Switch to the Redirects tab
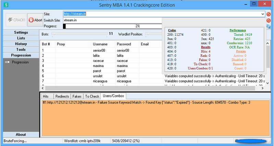The width and height of the screenshot is (274, 146). click(62, 97)
